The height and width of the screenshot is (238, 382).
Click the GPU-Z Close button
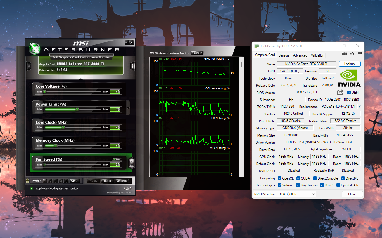[352, 194]
